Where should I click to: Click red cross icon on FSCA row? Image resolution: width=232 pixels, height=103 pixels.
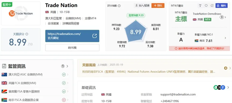[x=64, y=100]
